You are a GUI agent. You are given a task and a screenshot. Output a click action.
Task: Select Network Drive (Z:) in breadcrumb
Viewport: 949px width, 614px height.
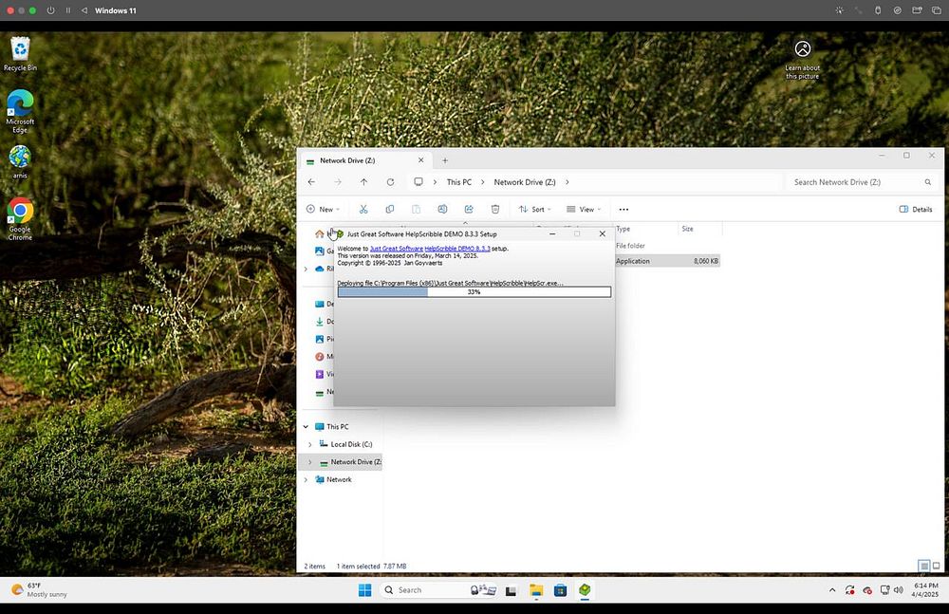(524, 182)
